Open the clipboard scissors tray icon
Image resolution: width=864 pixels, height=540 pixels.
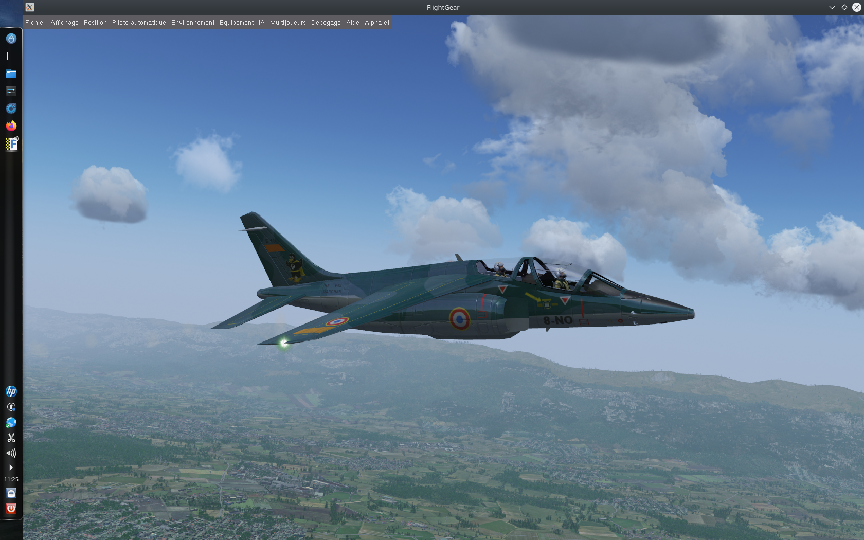11,438
